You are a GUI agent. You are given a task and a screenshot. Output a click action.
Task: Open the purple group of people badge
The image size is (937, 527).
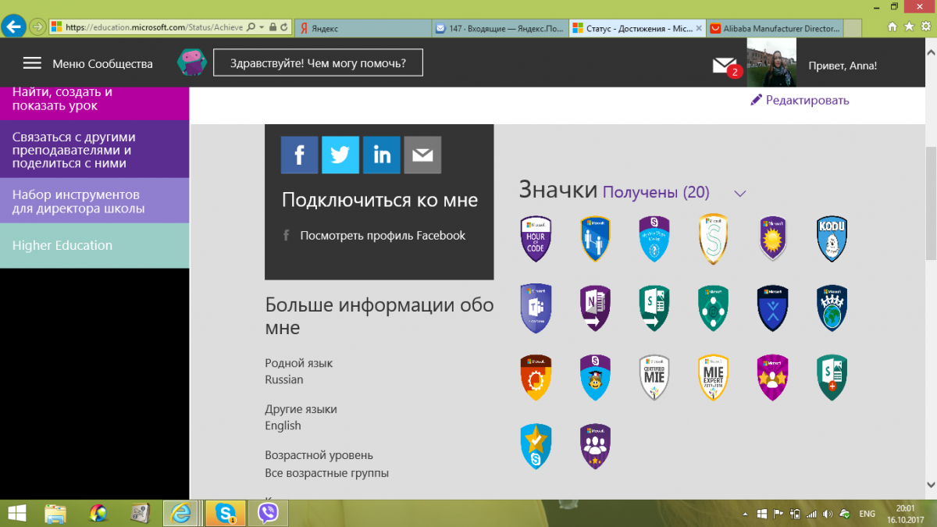[595, 447]
